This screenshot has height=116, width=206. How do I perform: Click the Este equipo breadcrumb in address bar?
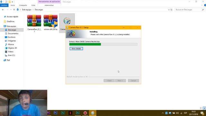point(27,10)
